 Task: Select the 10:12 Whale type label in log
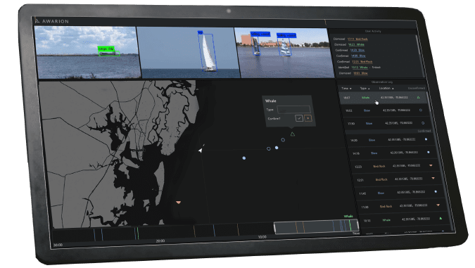386,220
